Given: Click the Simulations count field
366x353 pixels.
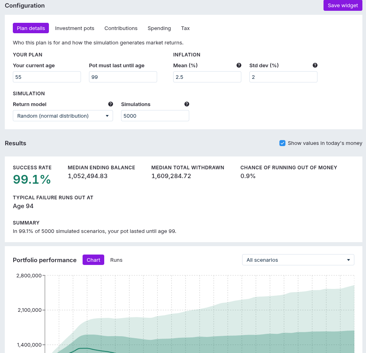Looking at the screenshot, I should pos(155,116).
